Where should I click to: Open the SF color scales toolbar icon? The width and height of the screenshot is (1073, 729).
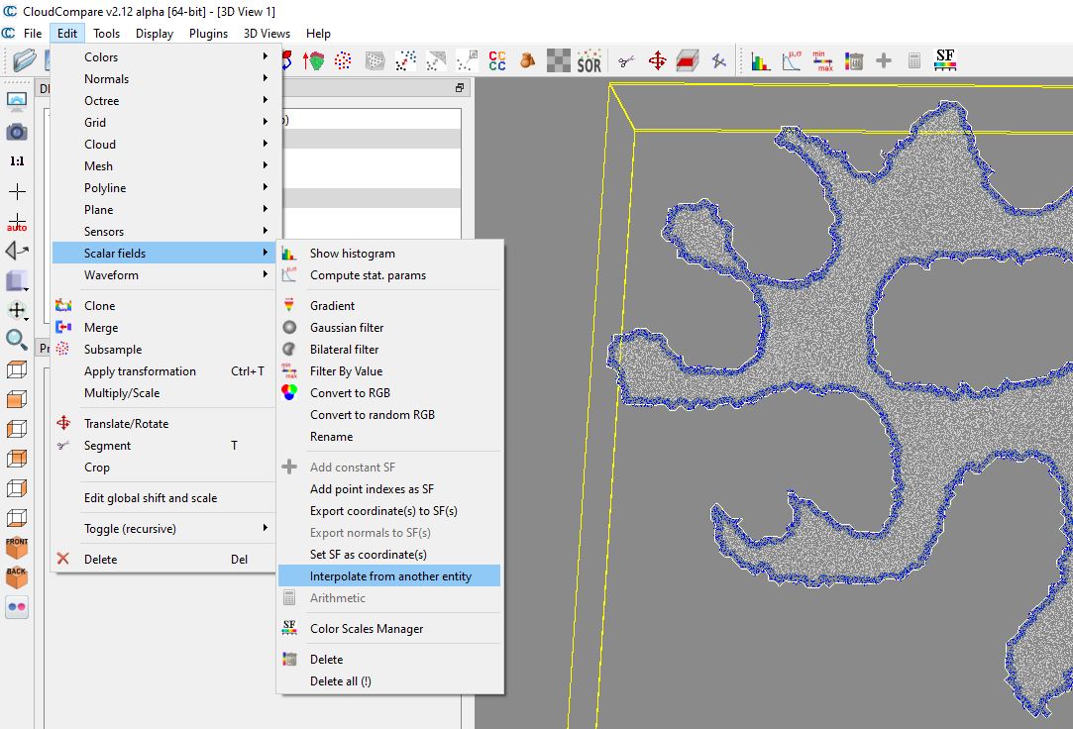(945, 61)
